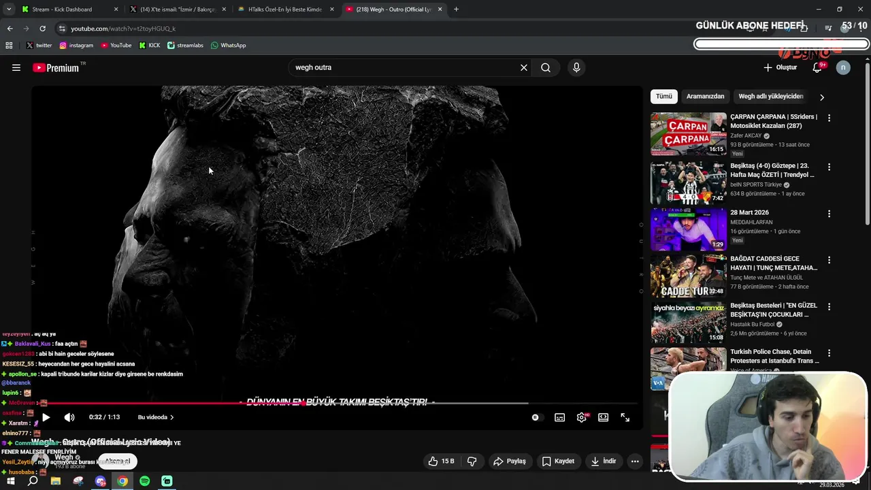Open options for ÇARPAN ÇARPANA video
This screenshot has height=490, width=871.
click(829, 118)
